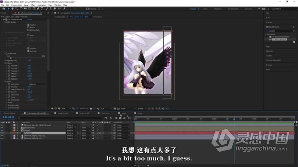Hide the Particles layer with eye toggle

point(2,133)
